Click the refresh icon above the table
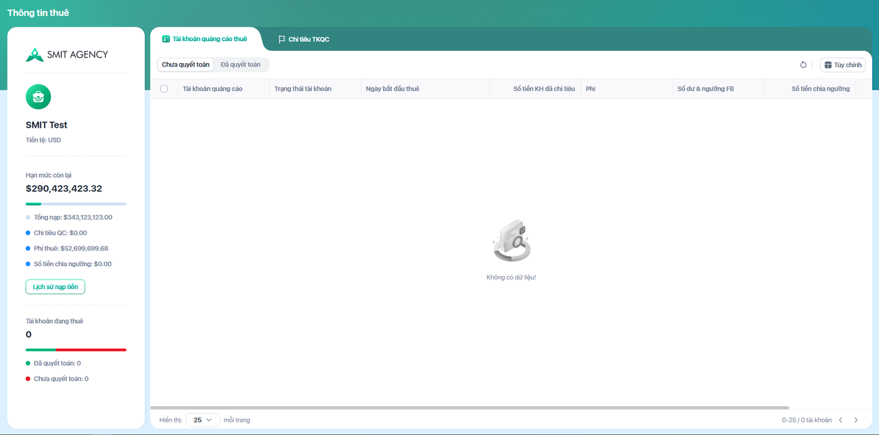Viewport: 879px width, 435px height. point(803,65)
